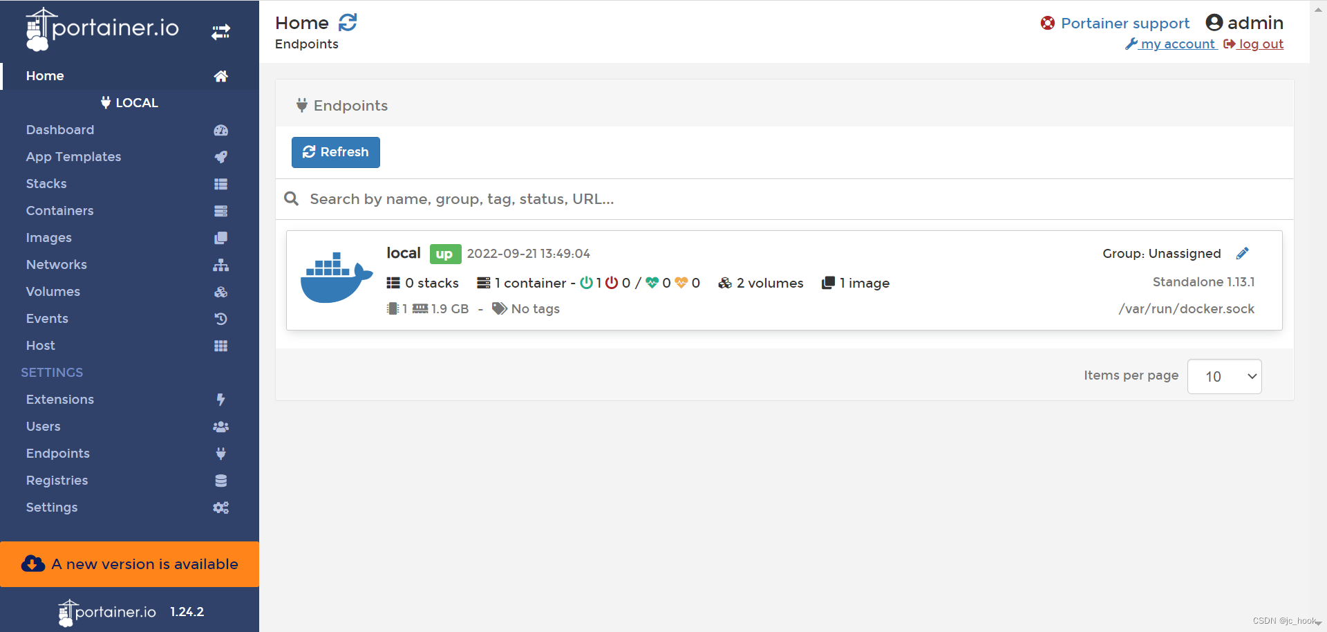Click the cloud download icon in update banner
This screenshot has height=632, width=1327.
33,564
